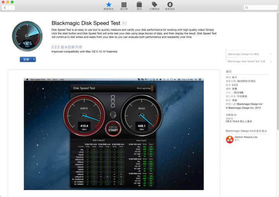Click the window's yellow minimize button

(x=8, y=2)
